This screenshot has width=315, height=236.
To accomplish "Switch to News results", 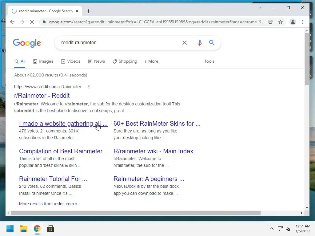I will click(96, 61).
